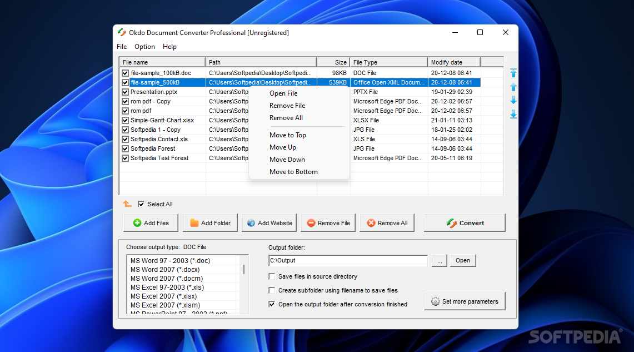
Task: Start conversion with Convert button
Action: [x=465, y=223]
